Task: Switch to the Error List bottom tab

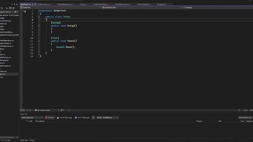Action: click(24, 140)
